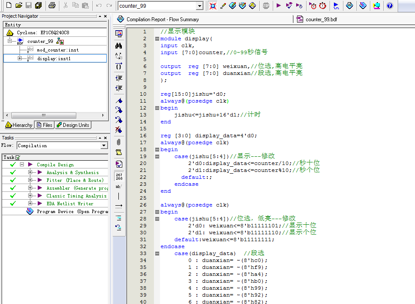This screenshot has height=304, width=415.
Task: Open the Programmer tool from the toolbar
Action: pos(363,6)
